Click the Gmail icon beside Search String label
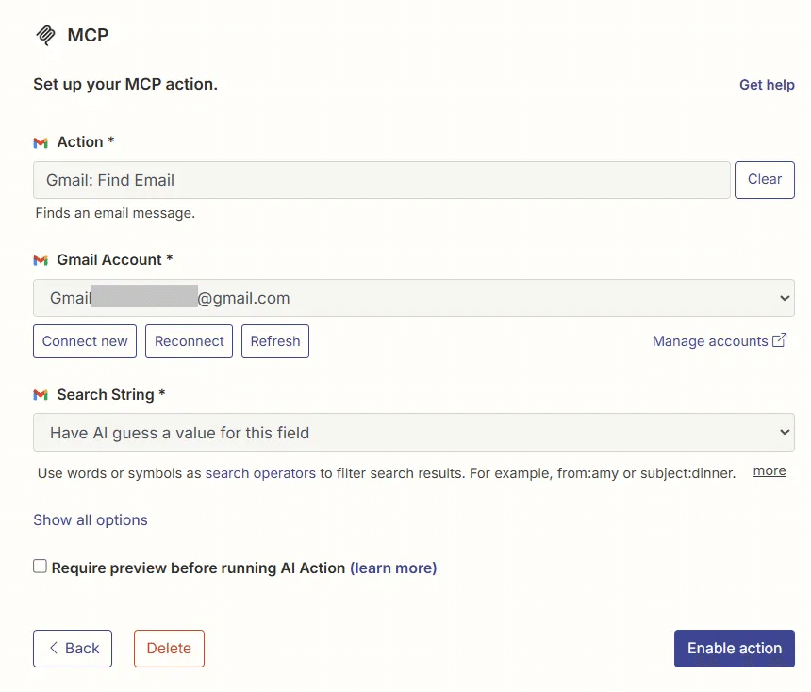 point(40,394)
